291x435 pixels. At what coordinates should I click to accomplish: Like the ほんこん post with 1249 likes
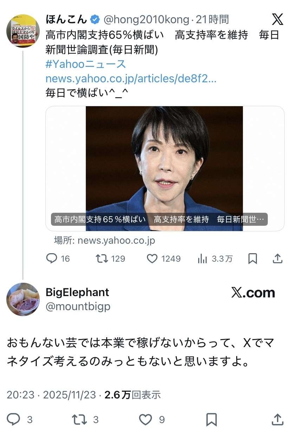152,259
